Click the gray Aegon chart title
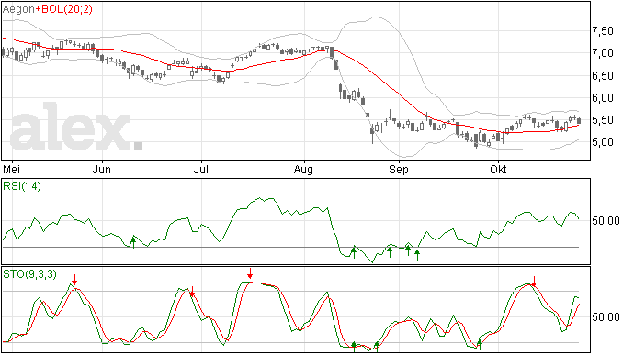 click(18, 9)
